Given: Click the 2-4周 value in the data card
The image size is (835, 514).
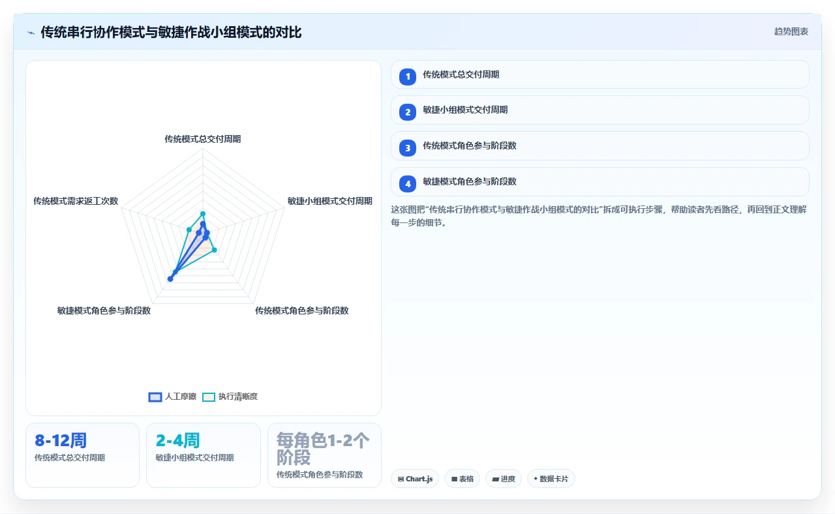Looking at the screenshot, I should coord(177,440).
